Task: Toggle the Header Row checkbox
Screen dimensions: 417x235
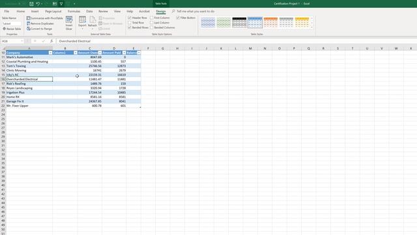Action: [130, 18]
